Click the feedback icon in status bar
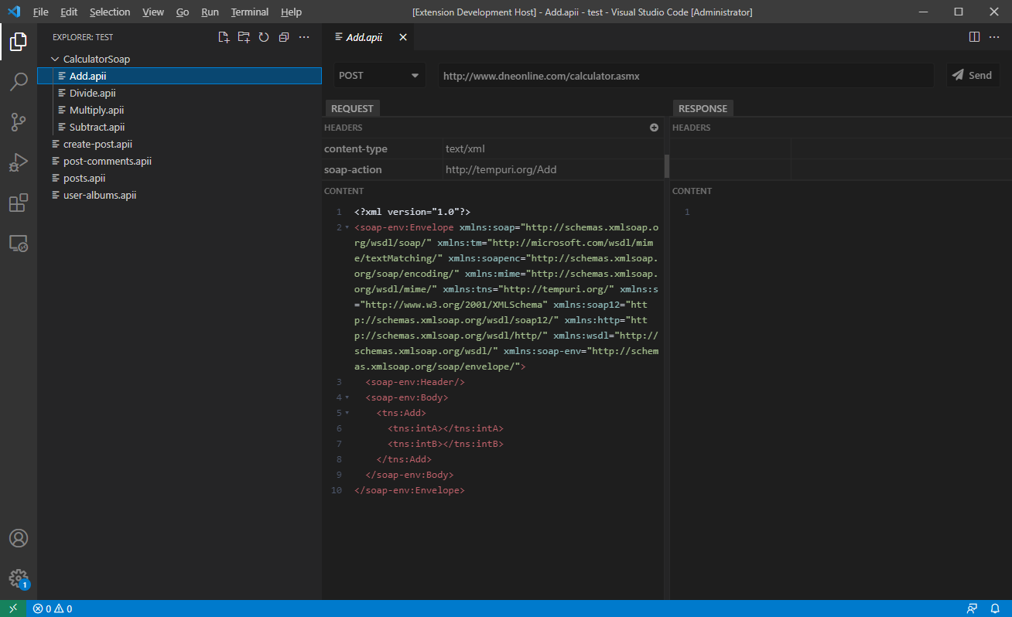1012x617 pixels. (x=972, y=608)
